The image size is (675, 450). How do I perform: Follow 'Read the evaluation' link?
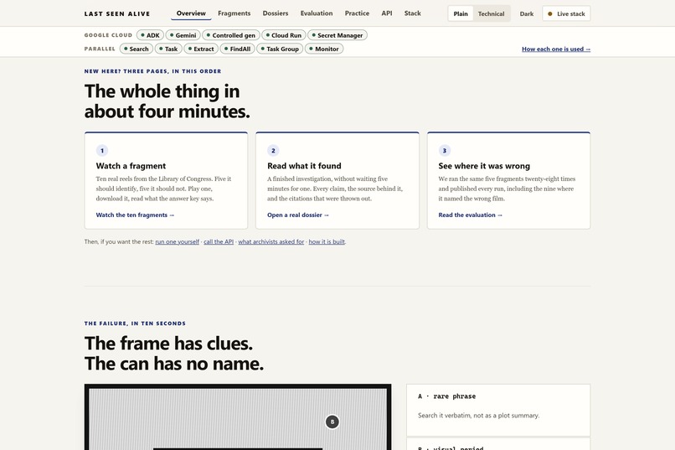pyautogui.click(x=471, y=215)
